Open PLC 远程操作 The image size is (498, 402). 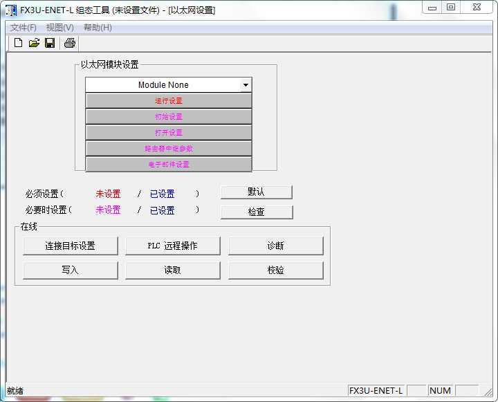coord(172,246)
